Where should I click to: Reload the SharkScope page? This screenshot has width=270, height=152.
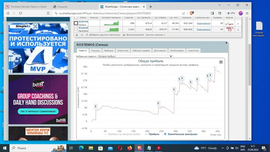20,13
